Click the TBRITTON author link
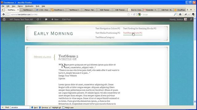This screenshot has height=110, width=197. coord(66,59)
